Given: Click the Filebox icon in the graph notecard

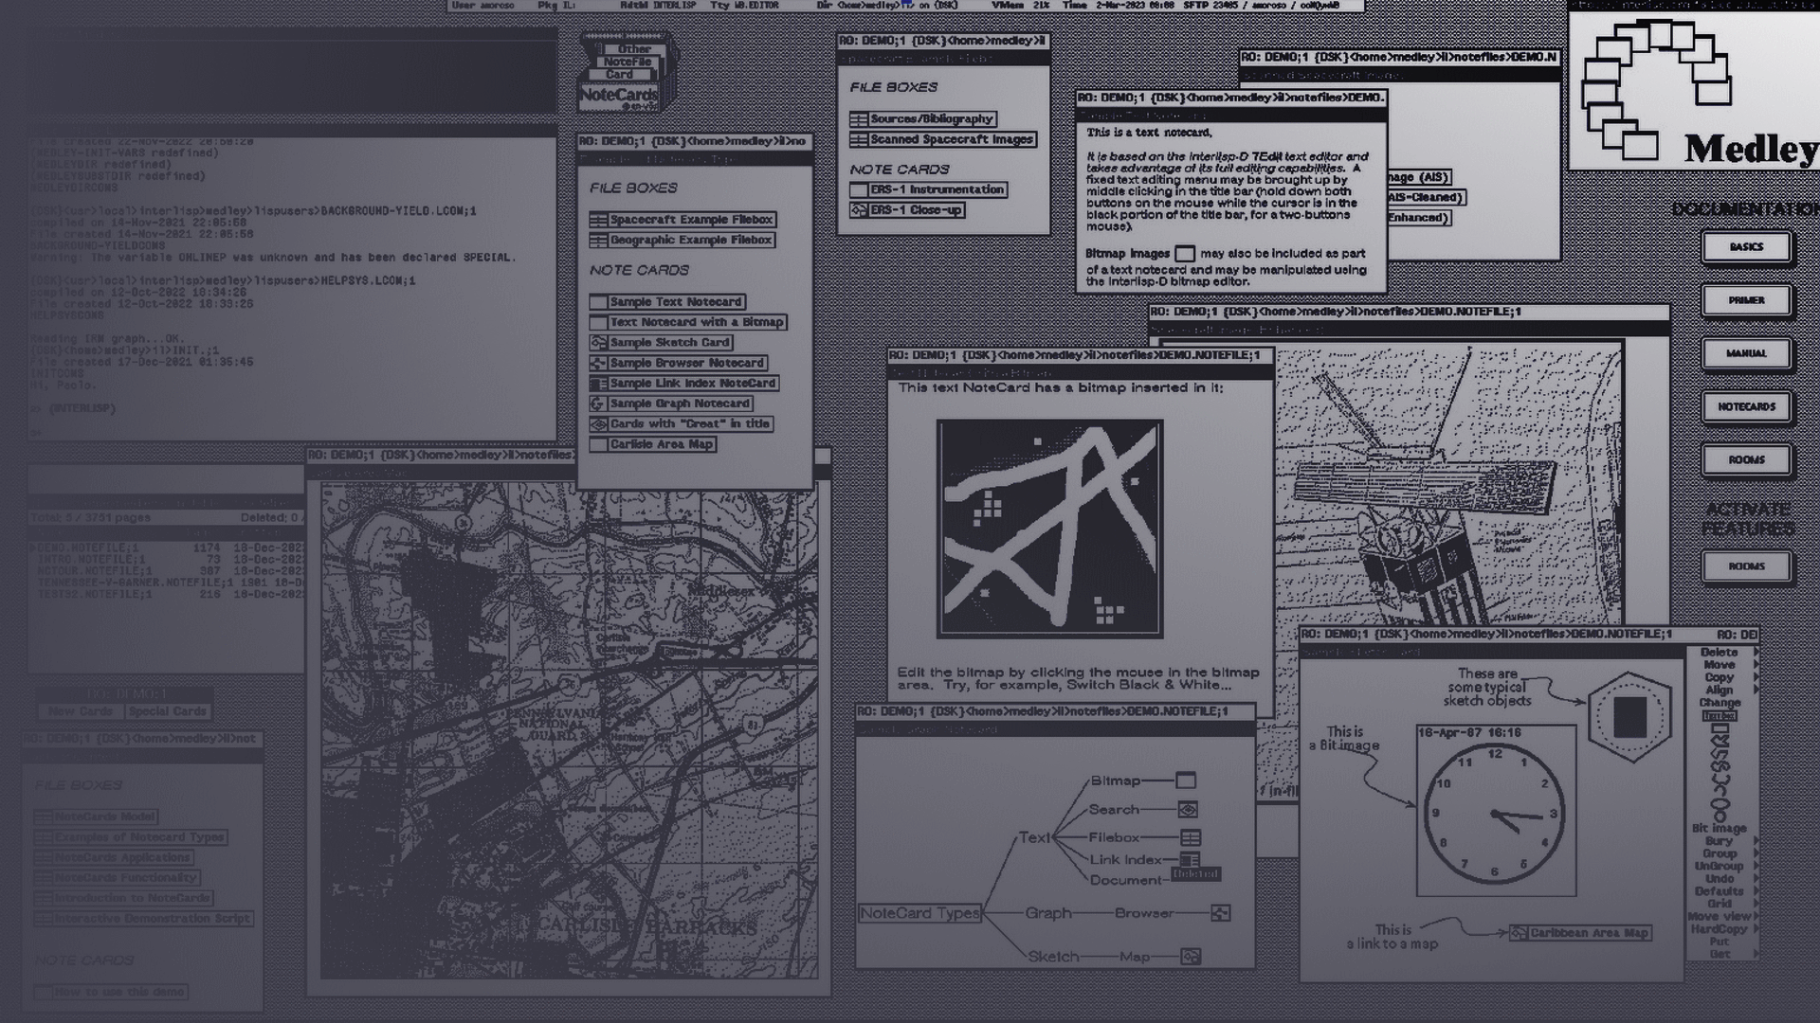Looking at the screenshot, I should click(x=1191, y=837).
